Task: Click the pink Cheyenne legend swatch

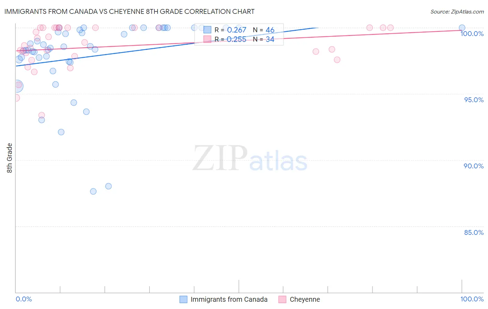Action: coord(282,299)
